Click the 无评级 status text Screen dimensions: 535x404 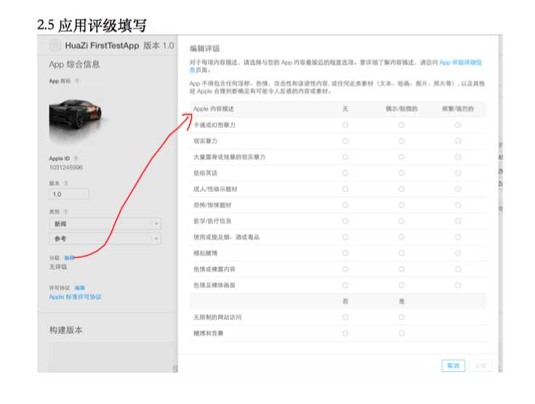pyautogui.click(x=58, y=267)
